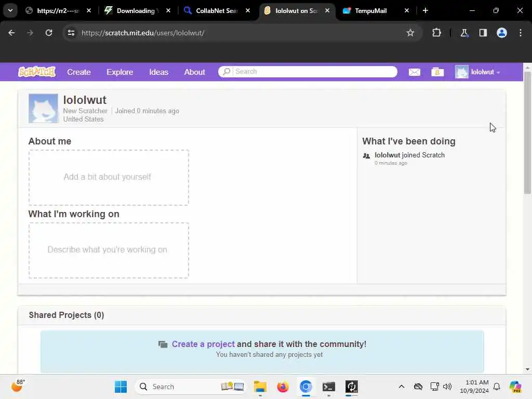Image resolution: width=532 pixels, height=399 pixels.
Task: Click the Add a bit about yourself box
Action: click(109, 177)
